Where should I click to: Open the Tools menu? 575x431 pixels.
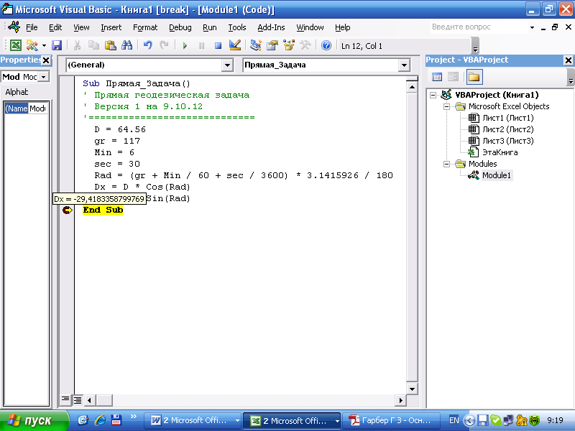tap(237, 27)
